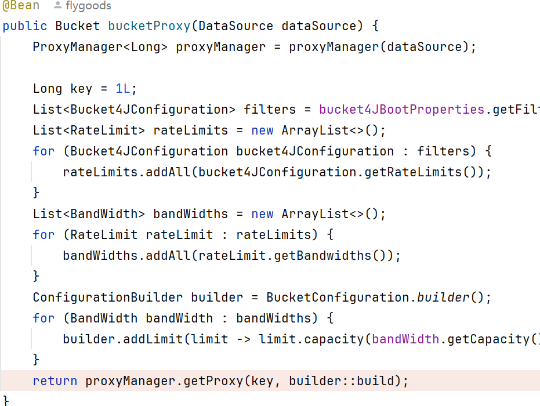Image resolution: width=540 pixels, height=406 pixels.
Task: Click the @Bean annotation
Action: point(21,6)
